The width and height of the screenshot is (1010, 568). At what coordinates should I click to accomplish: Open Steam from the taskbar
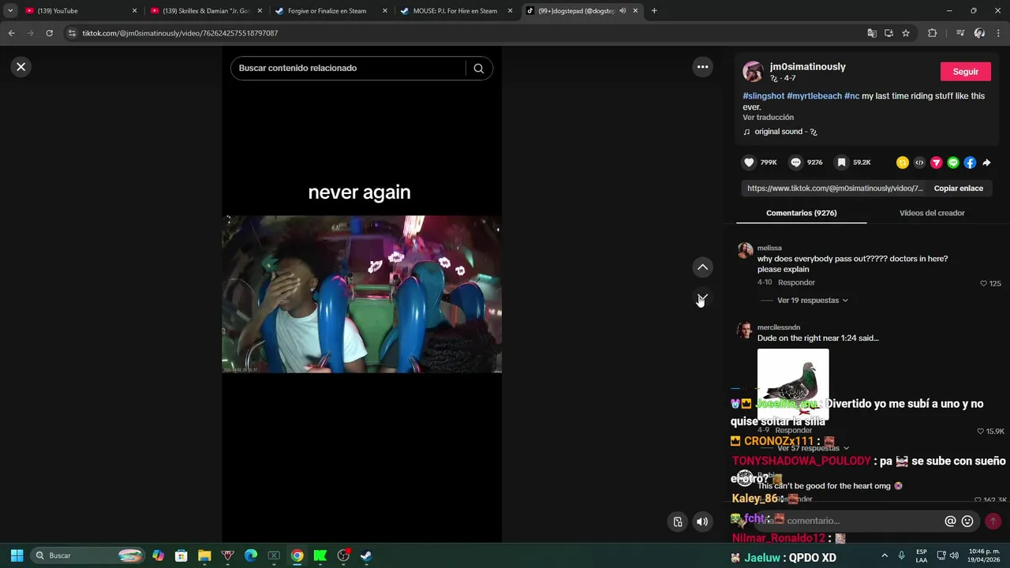pyautogui.click(x=366, y=555)
